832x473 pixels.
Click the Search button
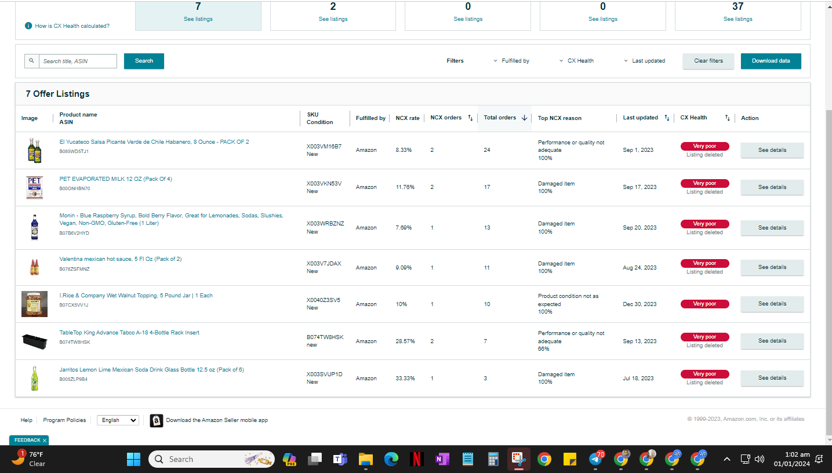[x=144, y=61]
